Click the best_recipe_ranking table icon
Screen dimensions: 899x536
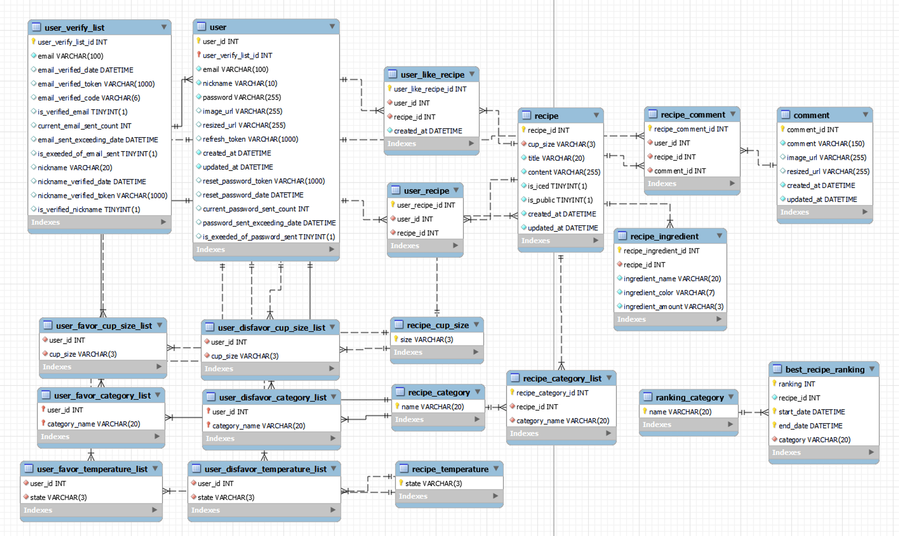(x=777, y=369)
